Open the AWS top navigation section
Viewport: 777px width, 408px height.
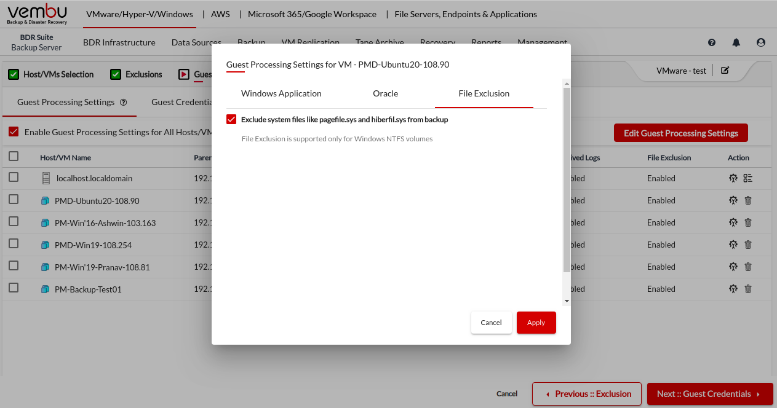(221, 14)
